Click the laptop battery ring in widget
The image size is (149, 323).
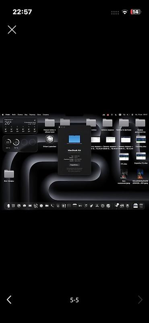coord(8,142)
